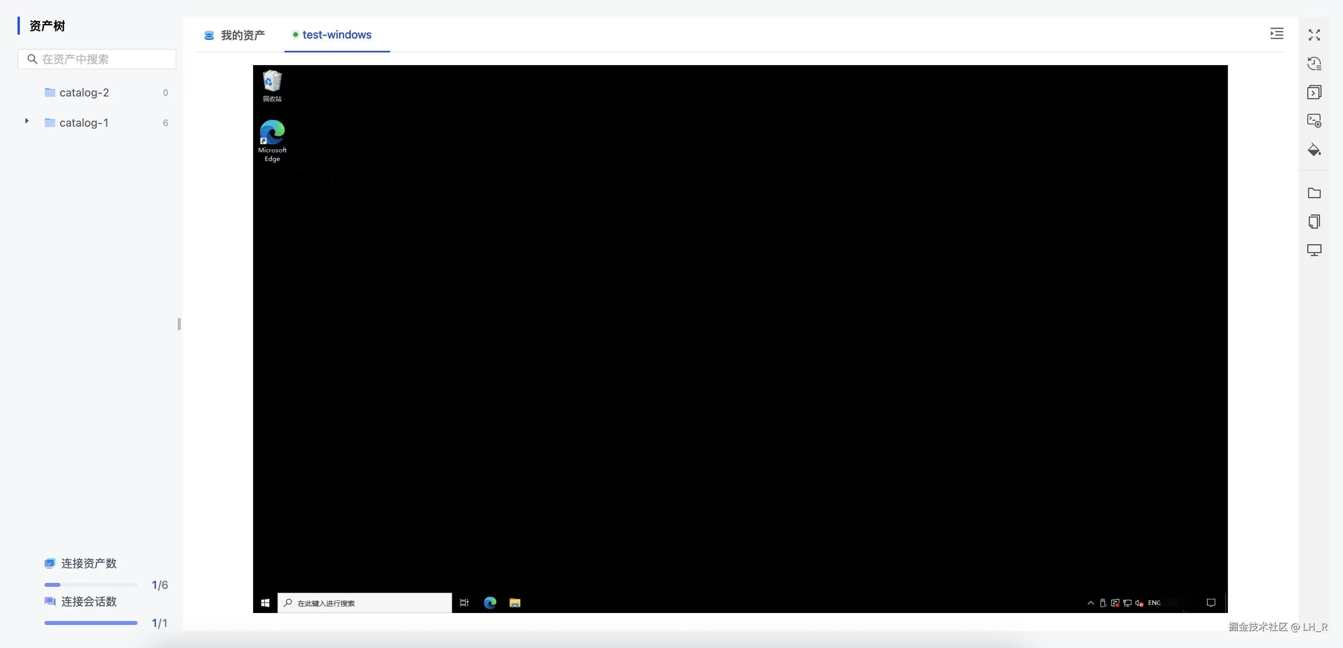The width and height of the screenshot is (1343, 648).
Task: Switch to the 我的资产 tab
Action: 234,35
